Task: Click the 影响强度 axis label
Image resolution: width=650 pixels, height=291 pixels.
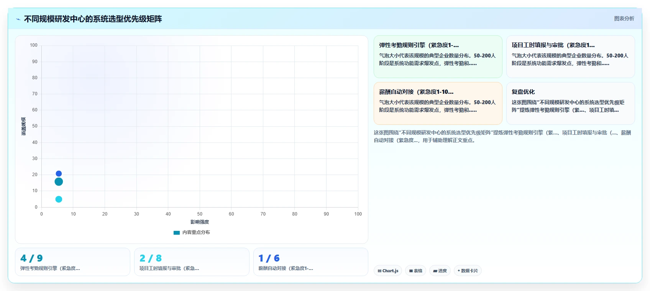Action: [x=200, y=222]
